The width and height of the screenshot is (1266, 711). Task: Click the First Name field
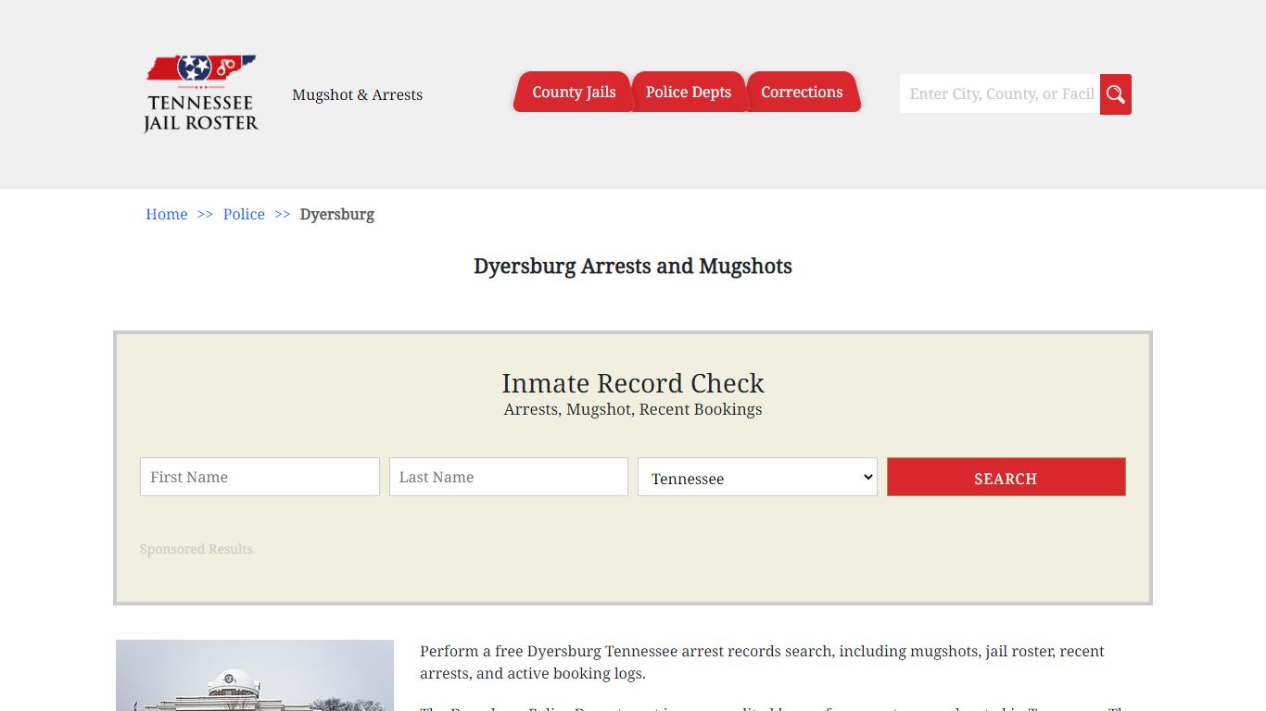coord(260,477)
